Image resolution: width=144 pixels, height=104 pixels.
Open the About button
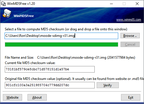(x=37, y=97)
